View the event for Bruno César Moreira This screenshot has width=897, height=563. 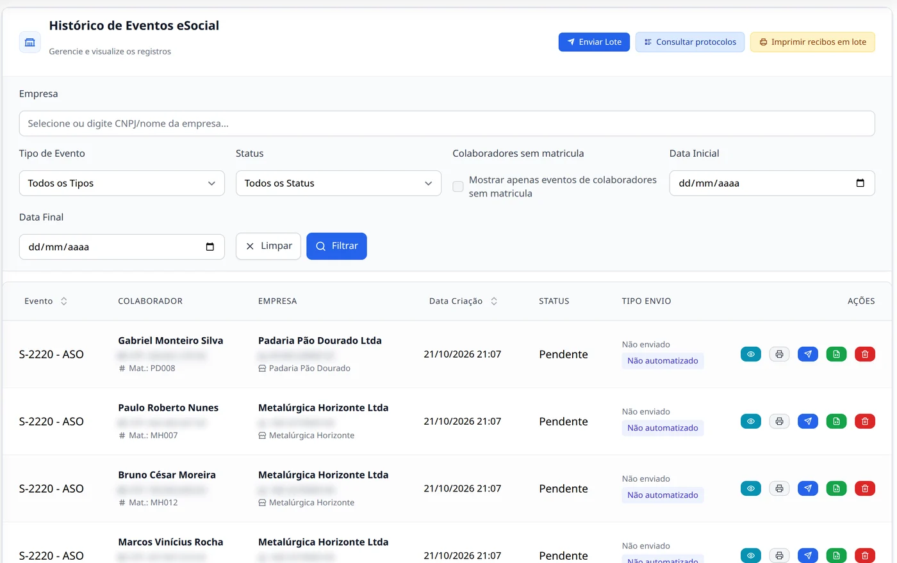click(751, 488)
